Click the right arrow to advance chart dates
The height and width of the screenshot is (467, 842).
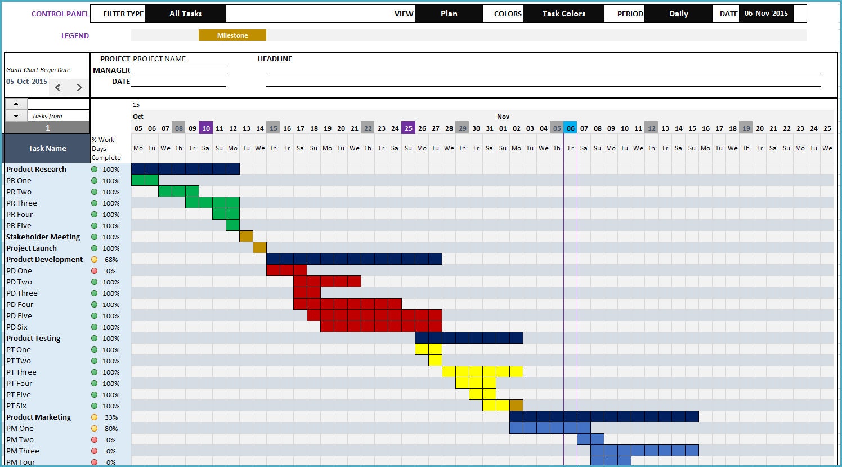coord(79,87)
